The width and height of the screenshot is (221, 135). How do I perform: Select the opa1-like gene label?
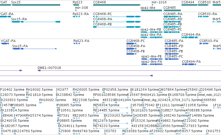148,8
